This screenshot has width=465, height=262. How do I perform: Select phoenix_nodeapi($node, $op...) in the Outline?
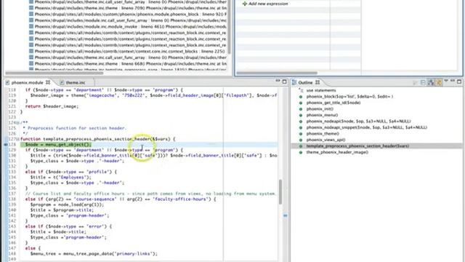point(358,122)
